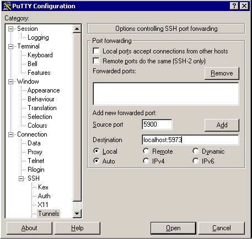This screenshot has width=252, height=239.
Task: Go to the Proxy settings category
Action: (x=35, y=152)
